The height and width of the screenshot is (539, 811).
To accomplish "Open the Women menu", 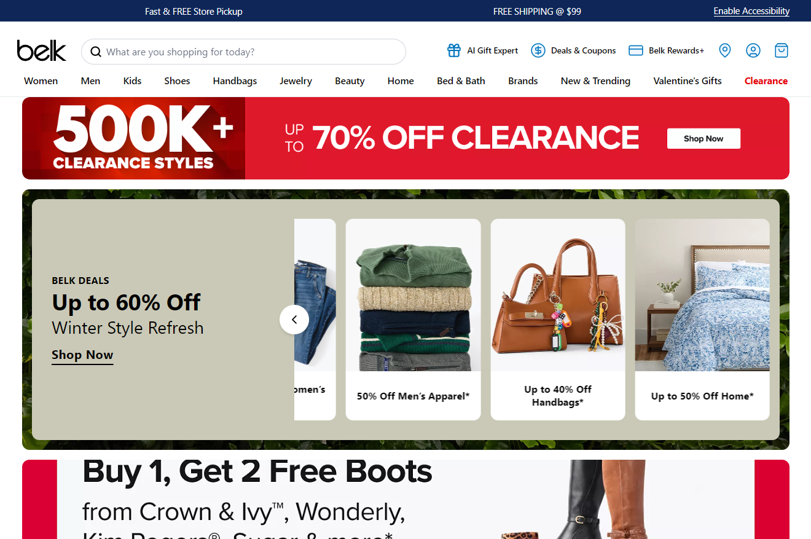I will tap(41, 81).
